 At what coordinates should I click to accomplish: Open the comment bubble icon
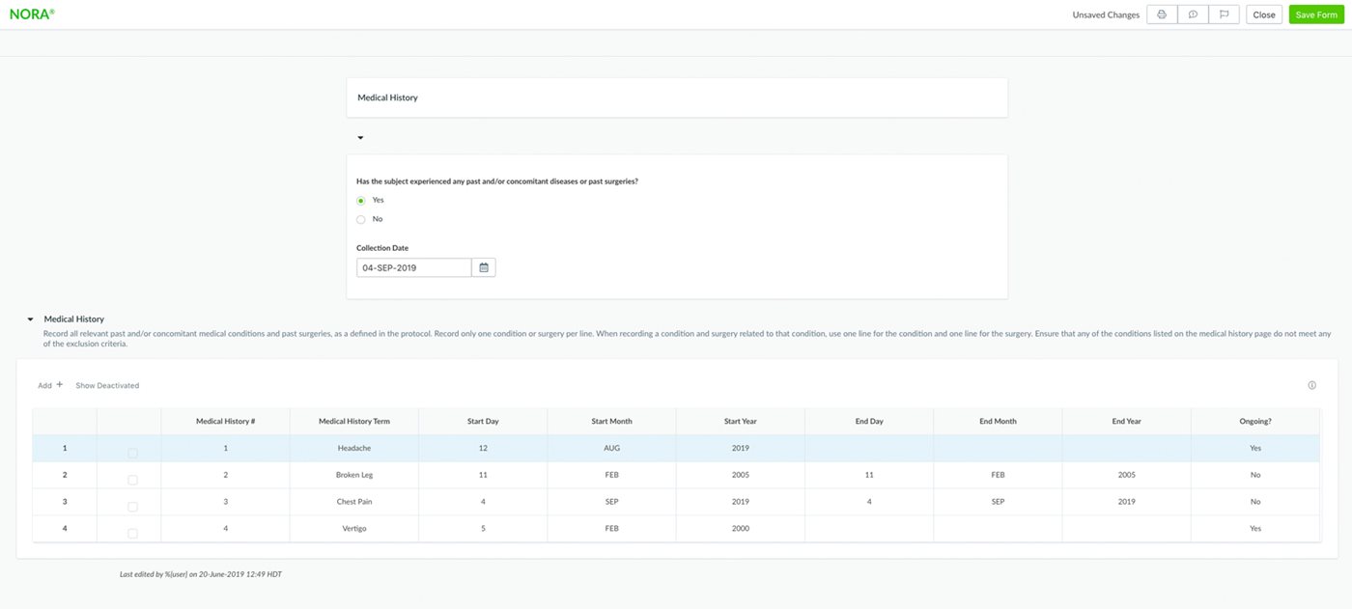[x=1193, y=14]
